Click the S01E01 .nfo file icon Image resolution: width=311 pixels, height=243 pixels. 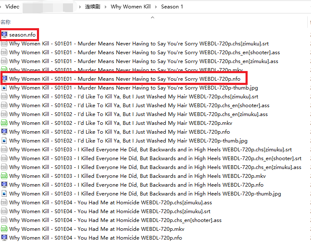point(4,79)
